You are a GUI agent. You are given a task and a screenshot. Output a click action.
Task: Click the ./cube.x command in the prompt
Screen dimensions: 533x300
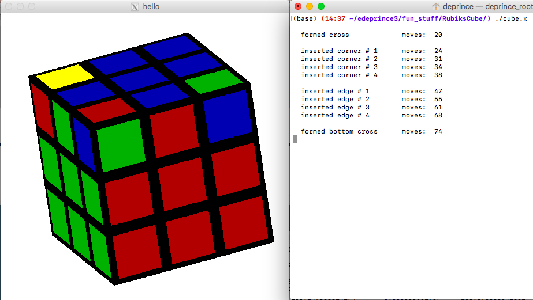[x=510, y=18]
